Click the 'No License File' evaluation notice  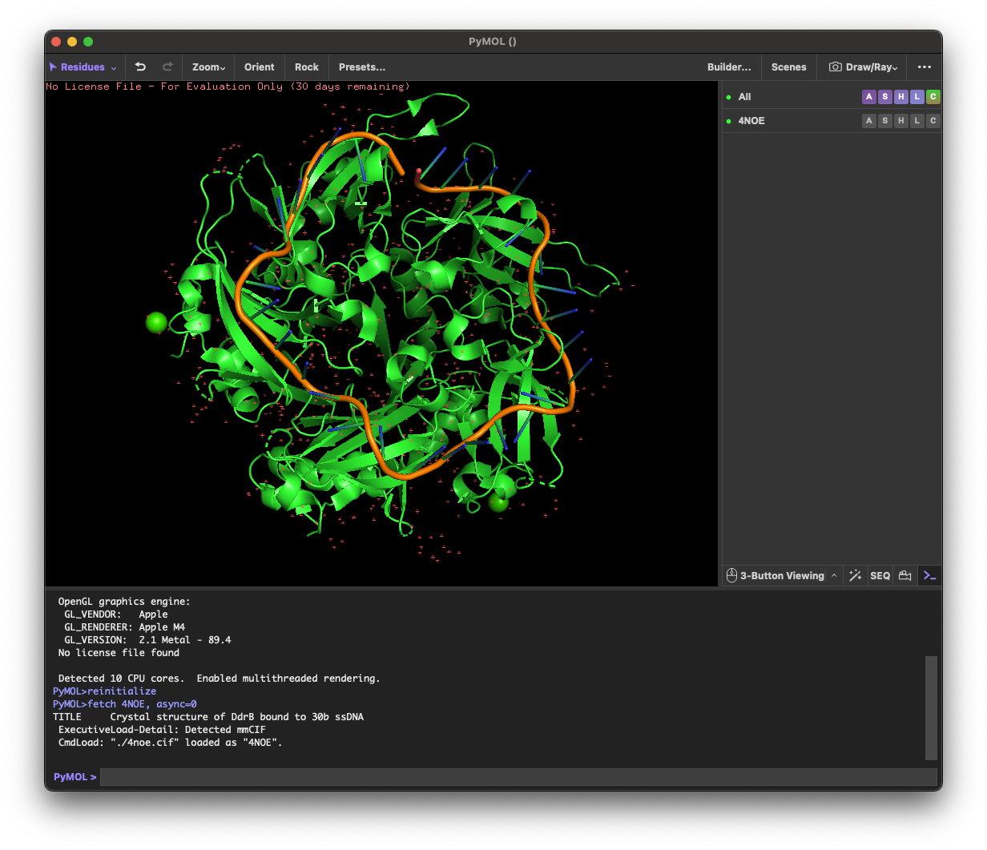[228, 87]
